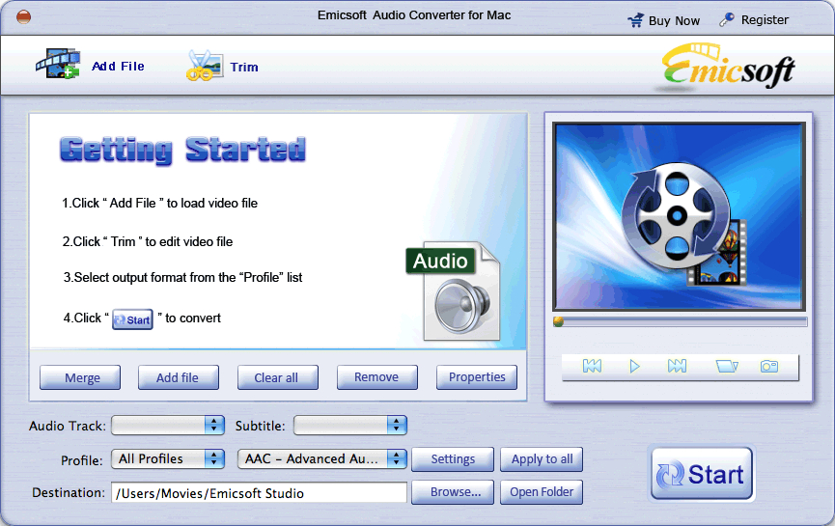Screen dimensions: 835x526
Task: Click the window title Emicsoft Audio Converter
Action: (414, 15)
